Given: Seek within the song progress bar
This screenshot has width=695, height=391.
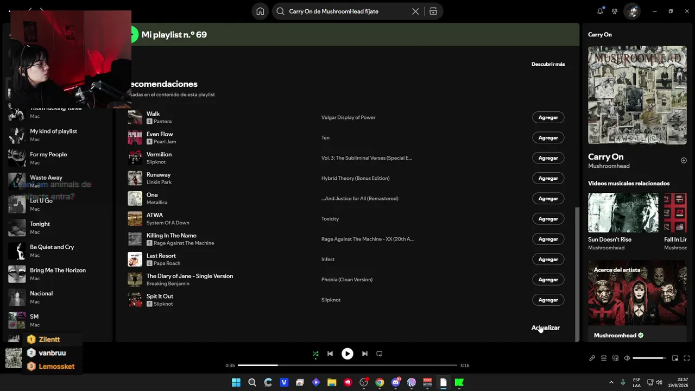Looking at the screenshot, I should [347, 365].
